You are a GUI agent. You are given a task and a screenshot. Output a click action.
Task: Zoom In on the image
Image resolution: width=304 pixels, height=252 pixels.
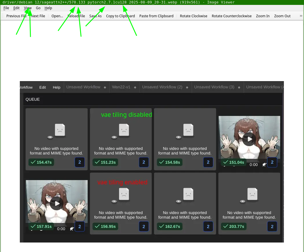tap(263, 16)
